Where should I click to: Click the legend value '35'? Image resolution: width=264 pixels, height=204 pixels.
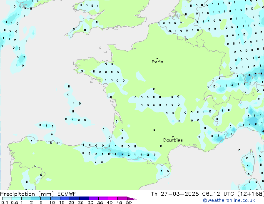coord(100,202)
